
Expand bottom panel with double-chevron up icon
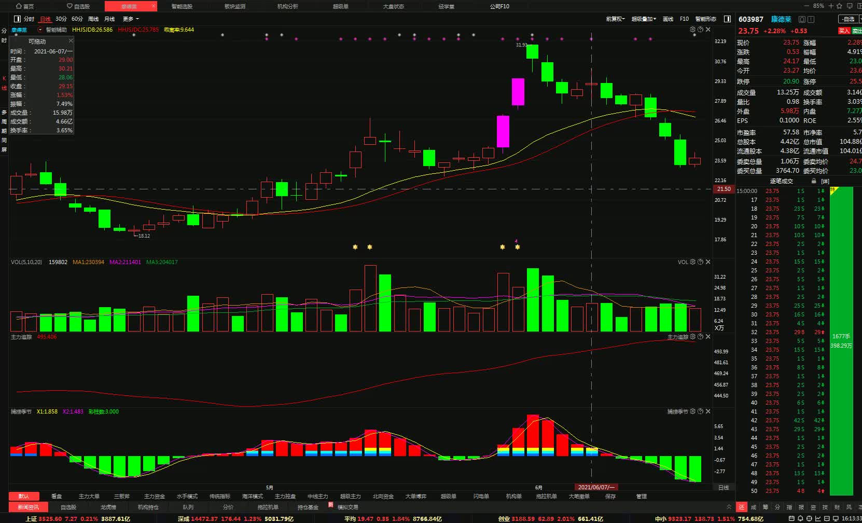[729, 507]
